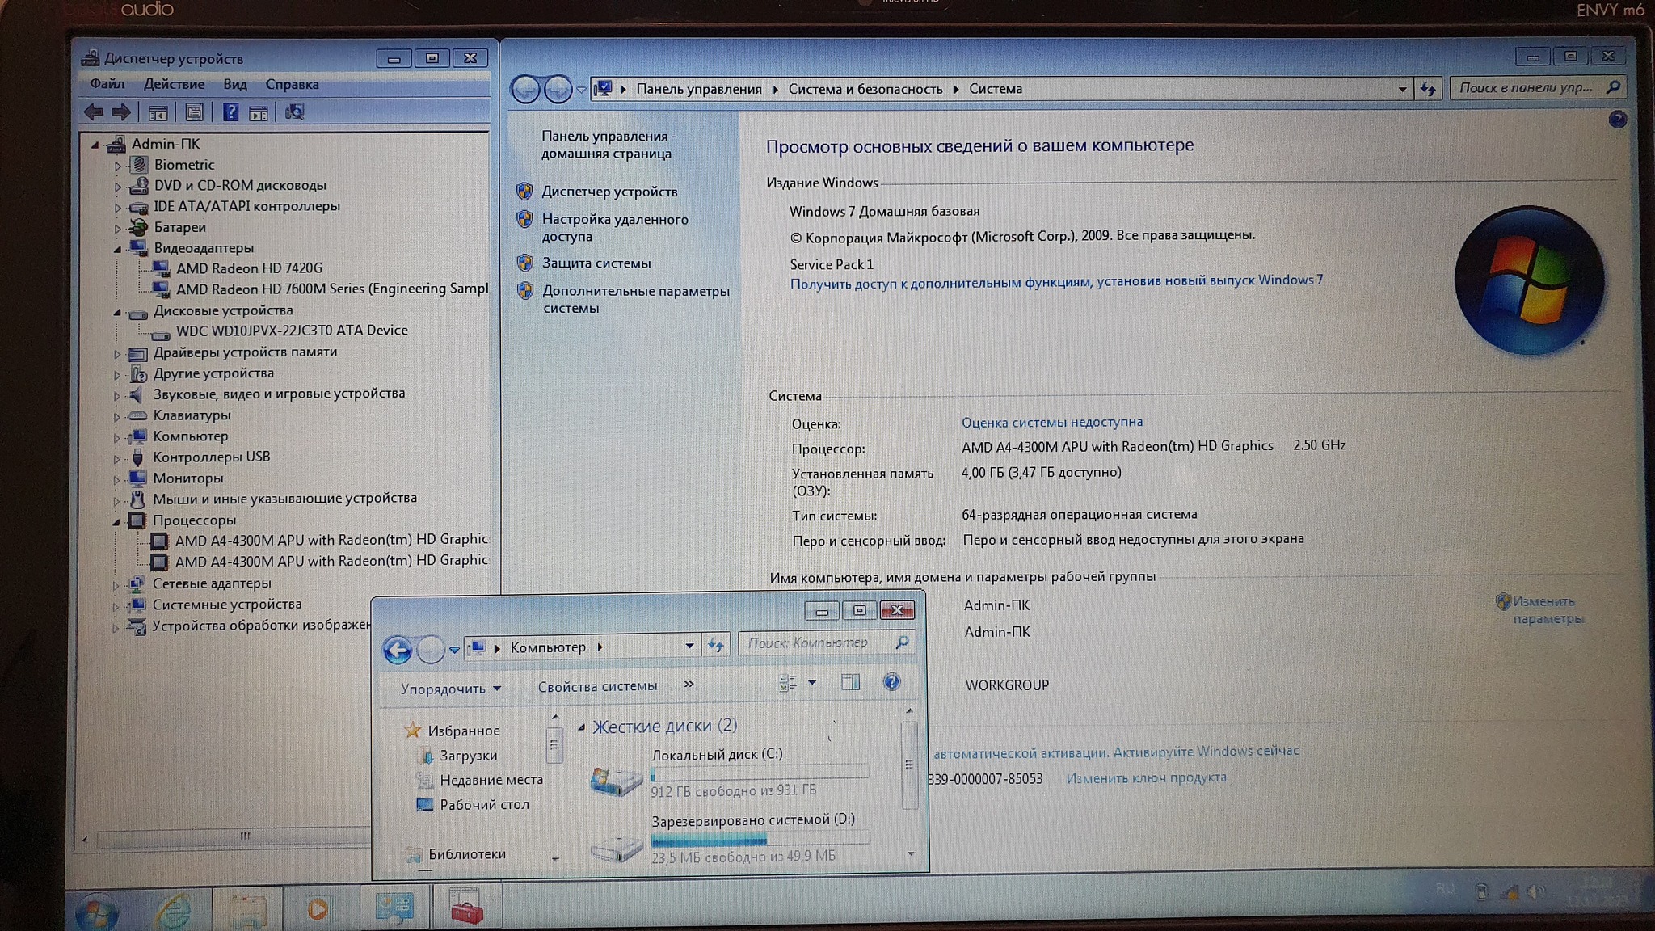Click the Защита системы link
1655x931 pixels.
pos(596,263)
